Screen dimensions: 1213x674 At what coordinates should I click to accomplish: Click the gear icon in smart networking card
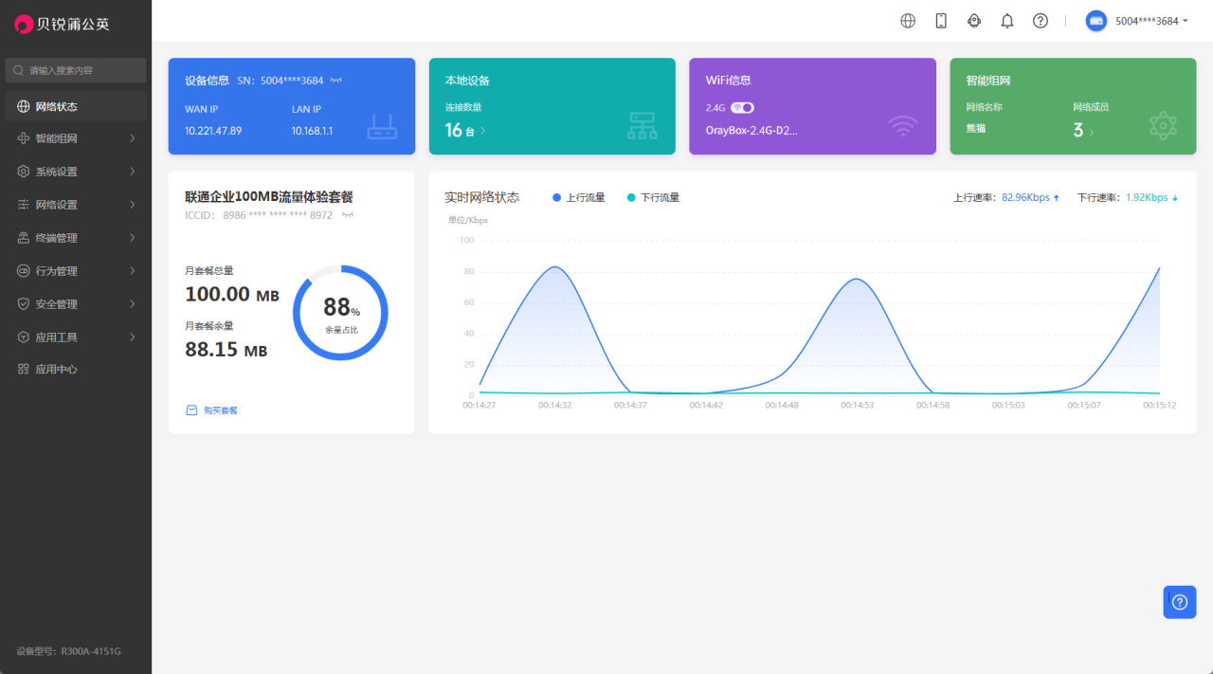pos(1163,126)
